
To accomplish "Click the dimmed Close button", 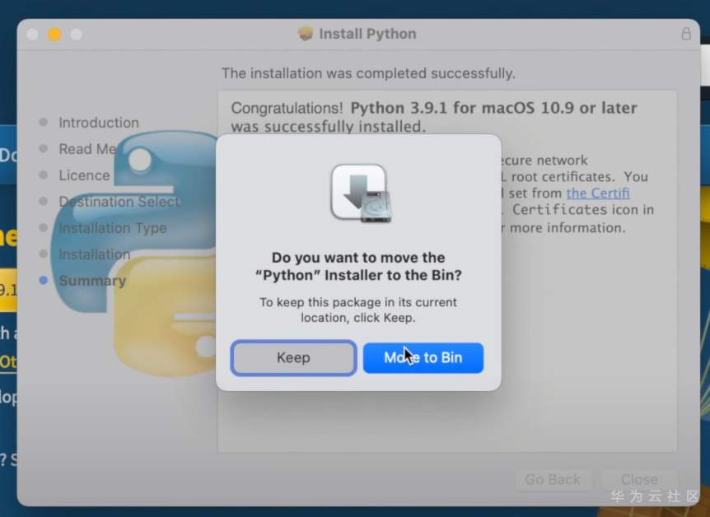I will [x=639, y=479].
